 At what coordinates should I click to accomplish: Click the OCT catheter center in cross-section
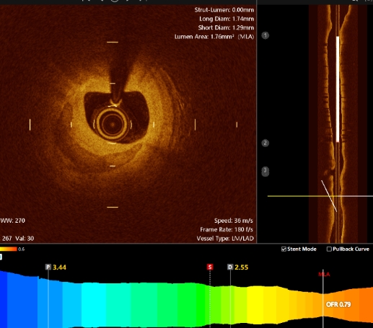(113, 125)
